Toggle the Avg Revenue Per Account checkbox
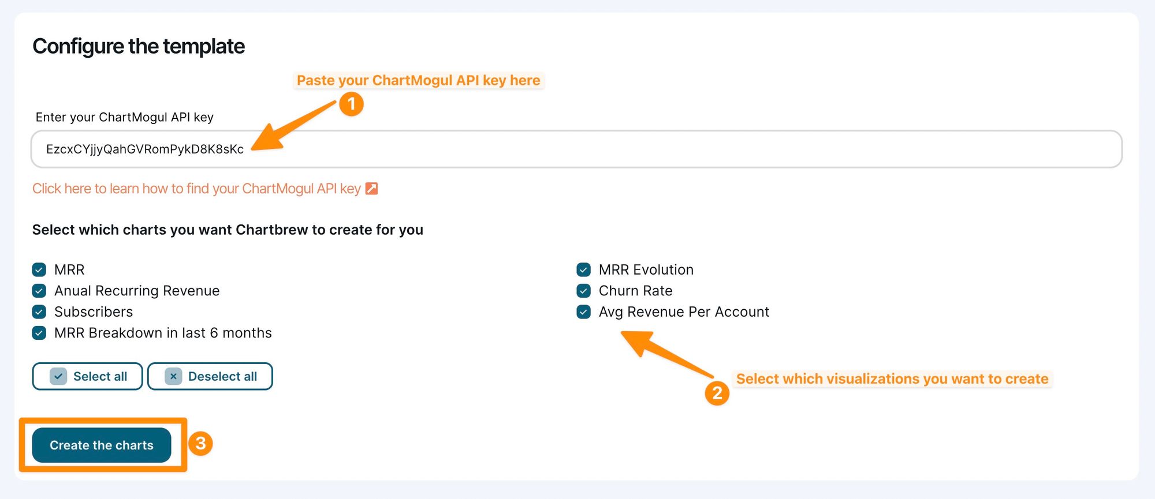This screenshot has height=499, width=1155. click(x=583, y=312)
